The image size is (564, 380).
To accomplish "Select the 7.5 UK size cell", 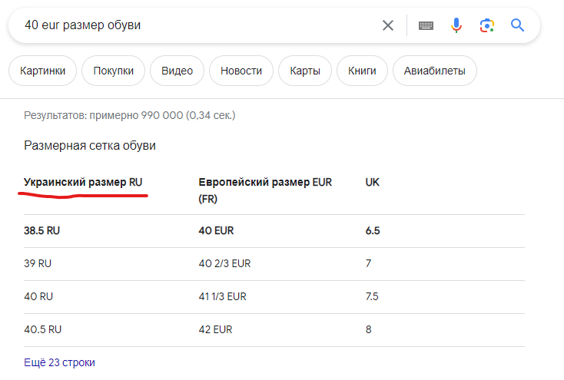I will pyautogui.click(x=372, y=296).
